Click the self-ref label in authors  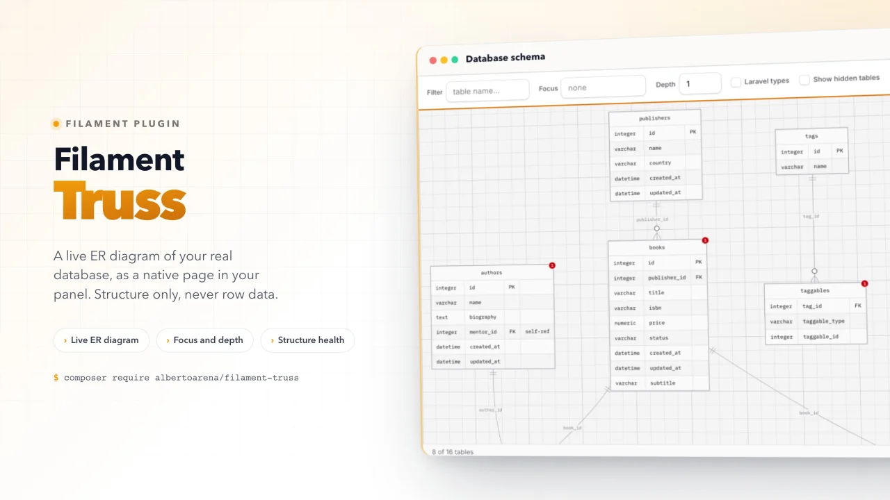pyautogui.click(x=537, y=331)
